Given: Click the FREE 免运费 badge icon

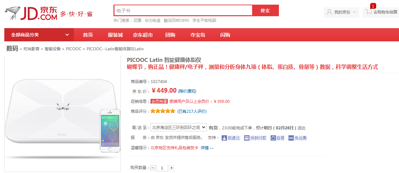Looking at the screenshot, I should (x=291, y=138).
